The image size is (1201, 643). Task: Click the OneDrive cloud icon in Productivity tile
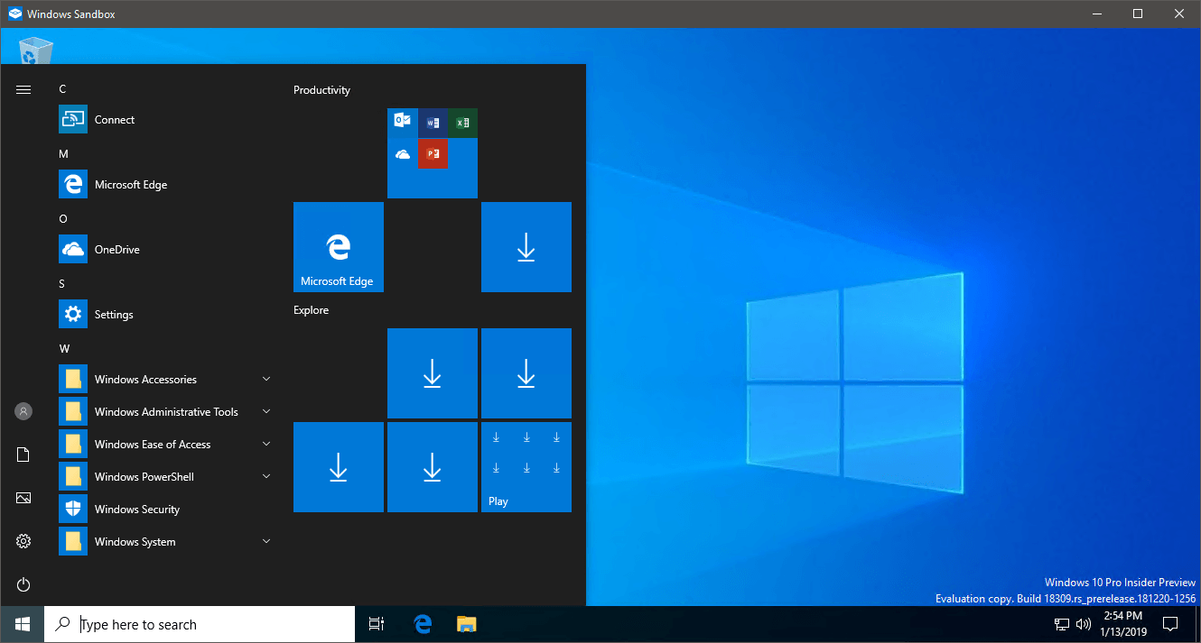coord(403,154)
